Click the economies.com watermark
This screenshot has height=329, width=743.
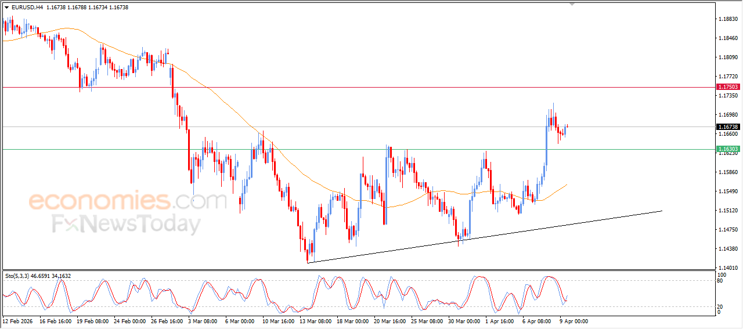pos(128,201)
